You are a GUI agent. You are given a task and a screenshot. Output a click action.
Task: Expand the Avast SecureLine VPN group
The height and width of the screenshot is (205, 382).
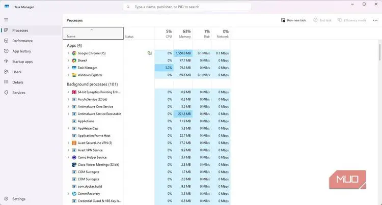(68, 143)
